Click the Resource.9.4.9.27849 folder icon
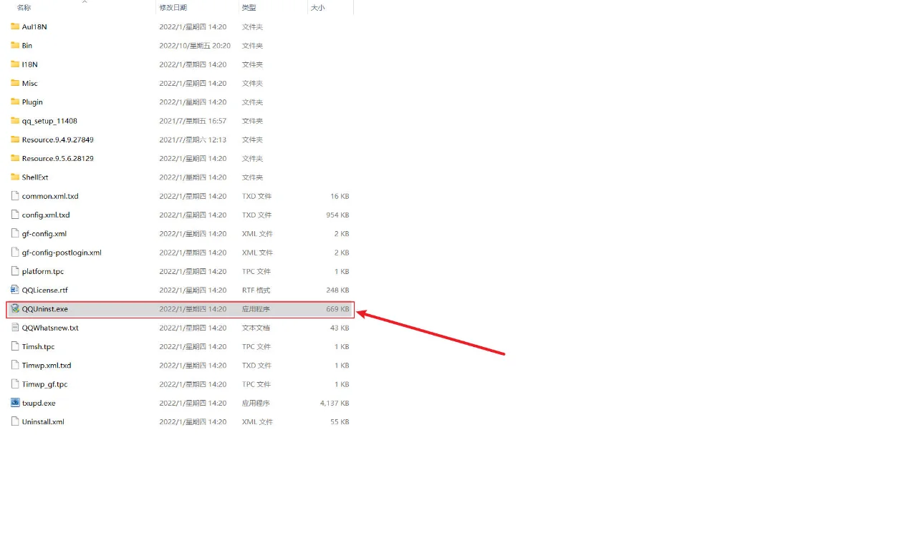 15,140
